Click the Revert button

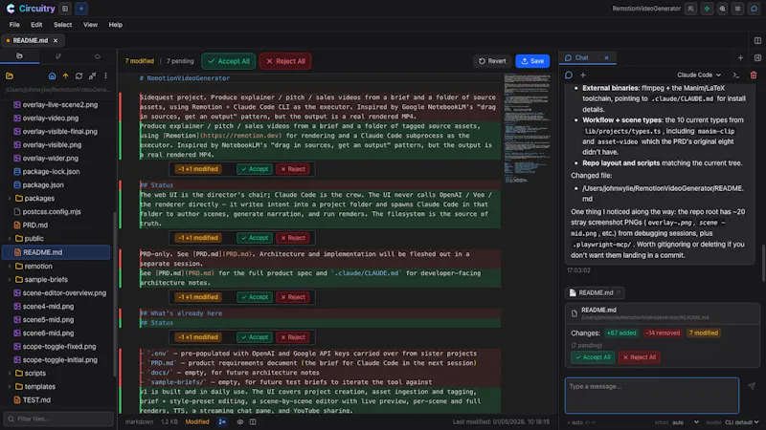(492, 61)
